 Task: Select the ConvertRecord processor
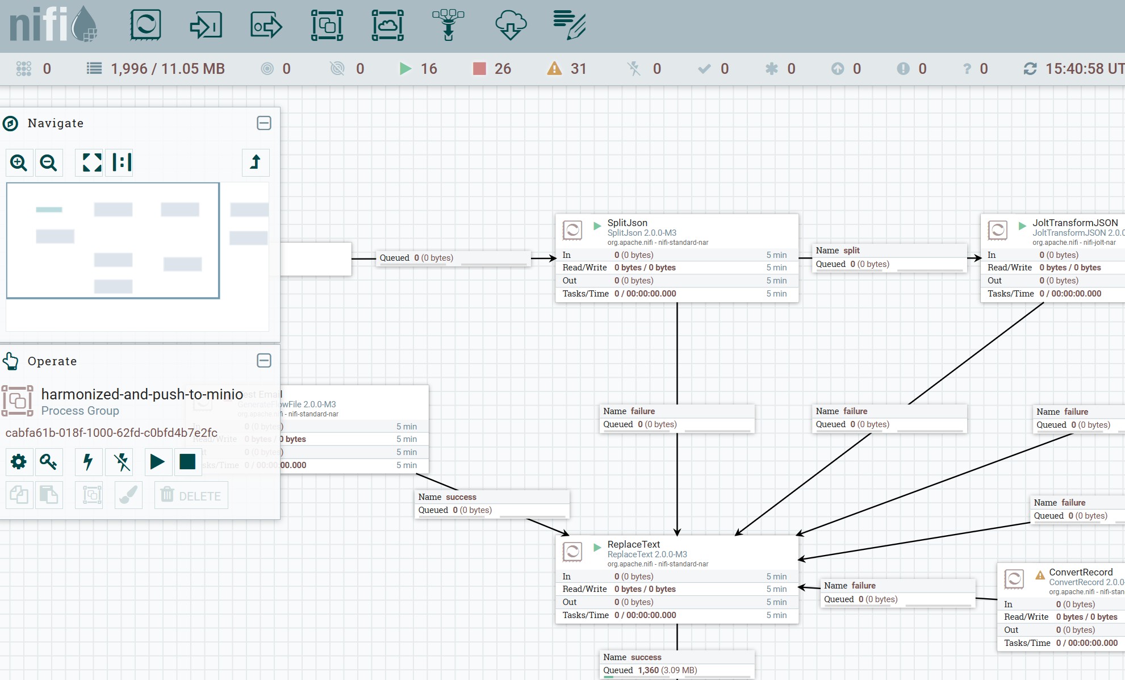point(1061,607)
